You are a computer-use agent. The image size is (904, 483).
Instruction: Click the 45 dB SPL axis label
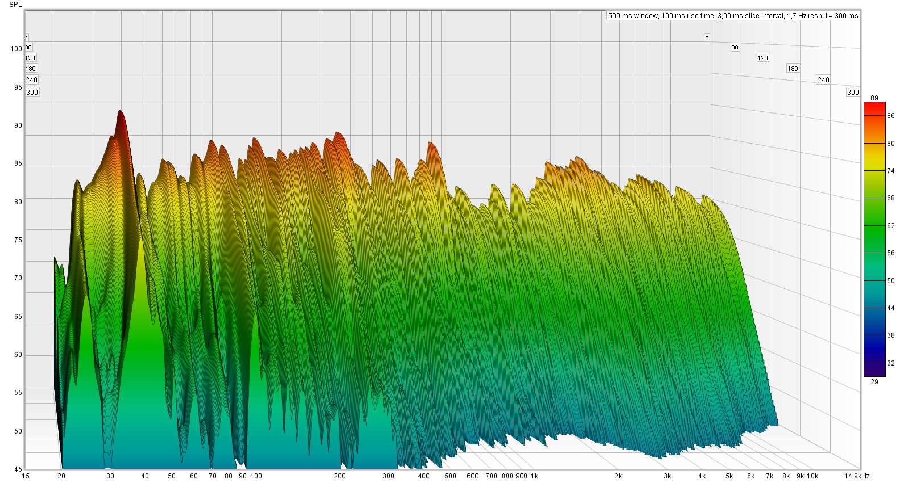[18, 469]
